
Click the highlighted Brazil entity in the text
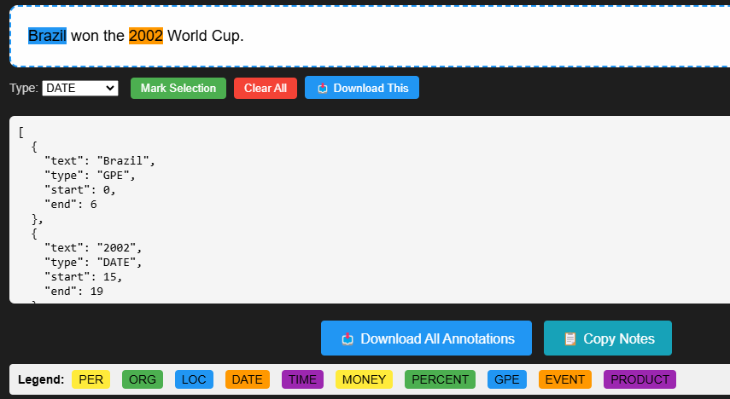[x=47, y=36]
